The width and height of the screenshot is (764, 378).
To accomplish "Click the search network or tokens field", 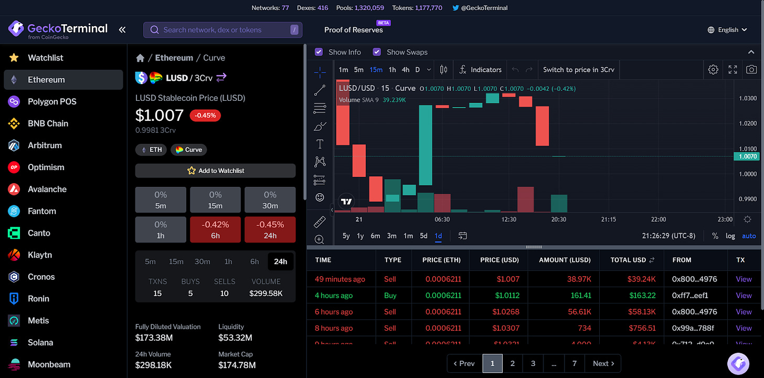I will point(222,30).
